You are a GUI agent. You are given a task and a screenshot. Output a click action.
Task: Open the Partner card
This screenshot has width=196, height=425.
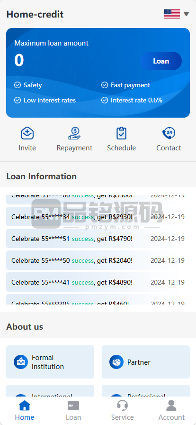146,362
